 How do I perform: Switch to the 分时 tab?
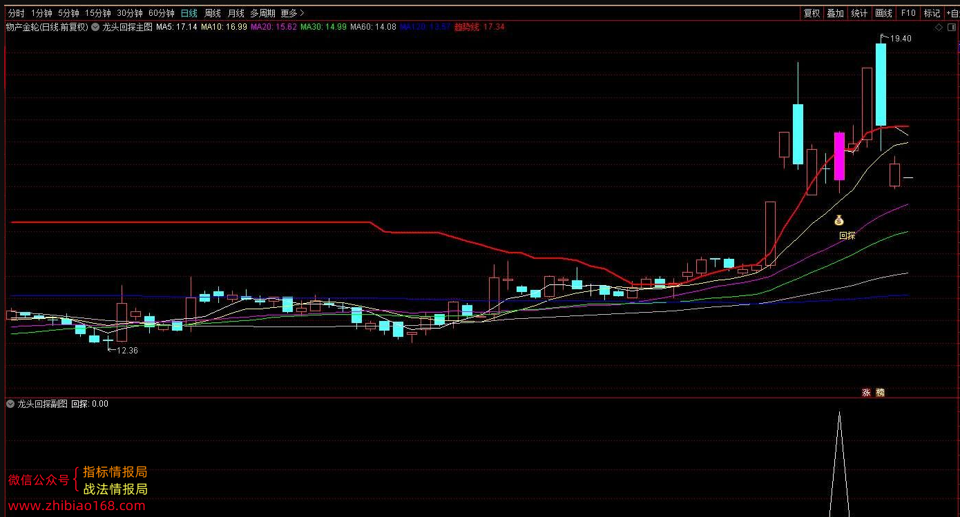(x=16, y=13)
